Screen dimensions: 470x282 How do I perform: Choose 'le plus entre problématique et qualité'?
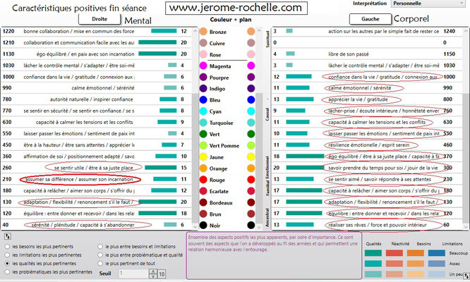point(100,255)
